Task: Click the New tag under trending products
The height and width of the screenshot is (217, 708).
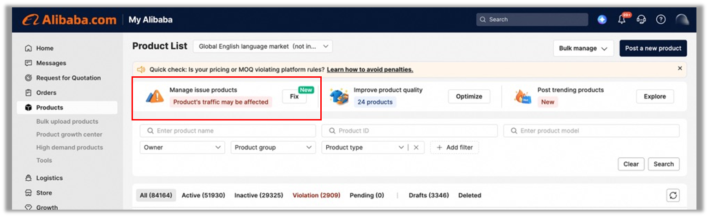Action: 548,102
